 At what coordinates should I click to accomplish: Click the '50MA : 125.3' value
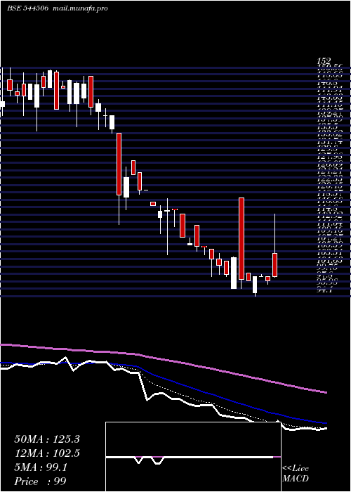pyautogui.click(x=47, y=439)
